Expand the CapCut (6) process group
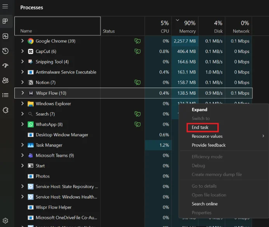269x227 pixels. click(x=23, y=51)
